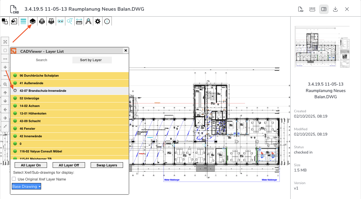Click the owl eyes icon
Screen dimensions: 361x199
point(61,21)
